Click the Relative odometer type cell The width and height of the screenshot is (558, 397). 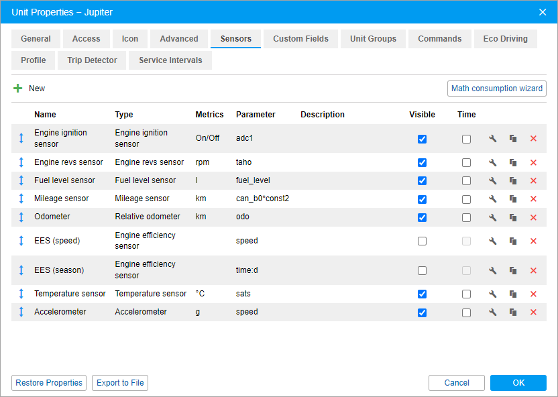pyautogui.click(x=148, y=217)
